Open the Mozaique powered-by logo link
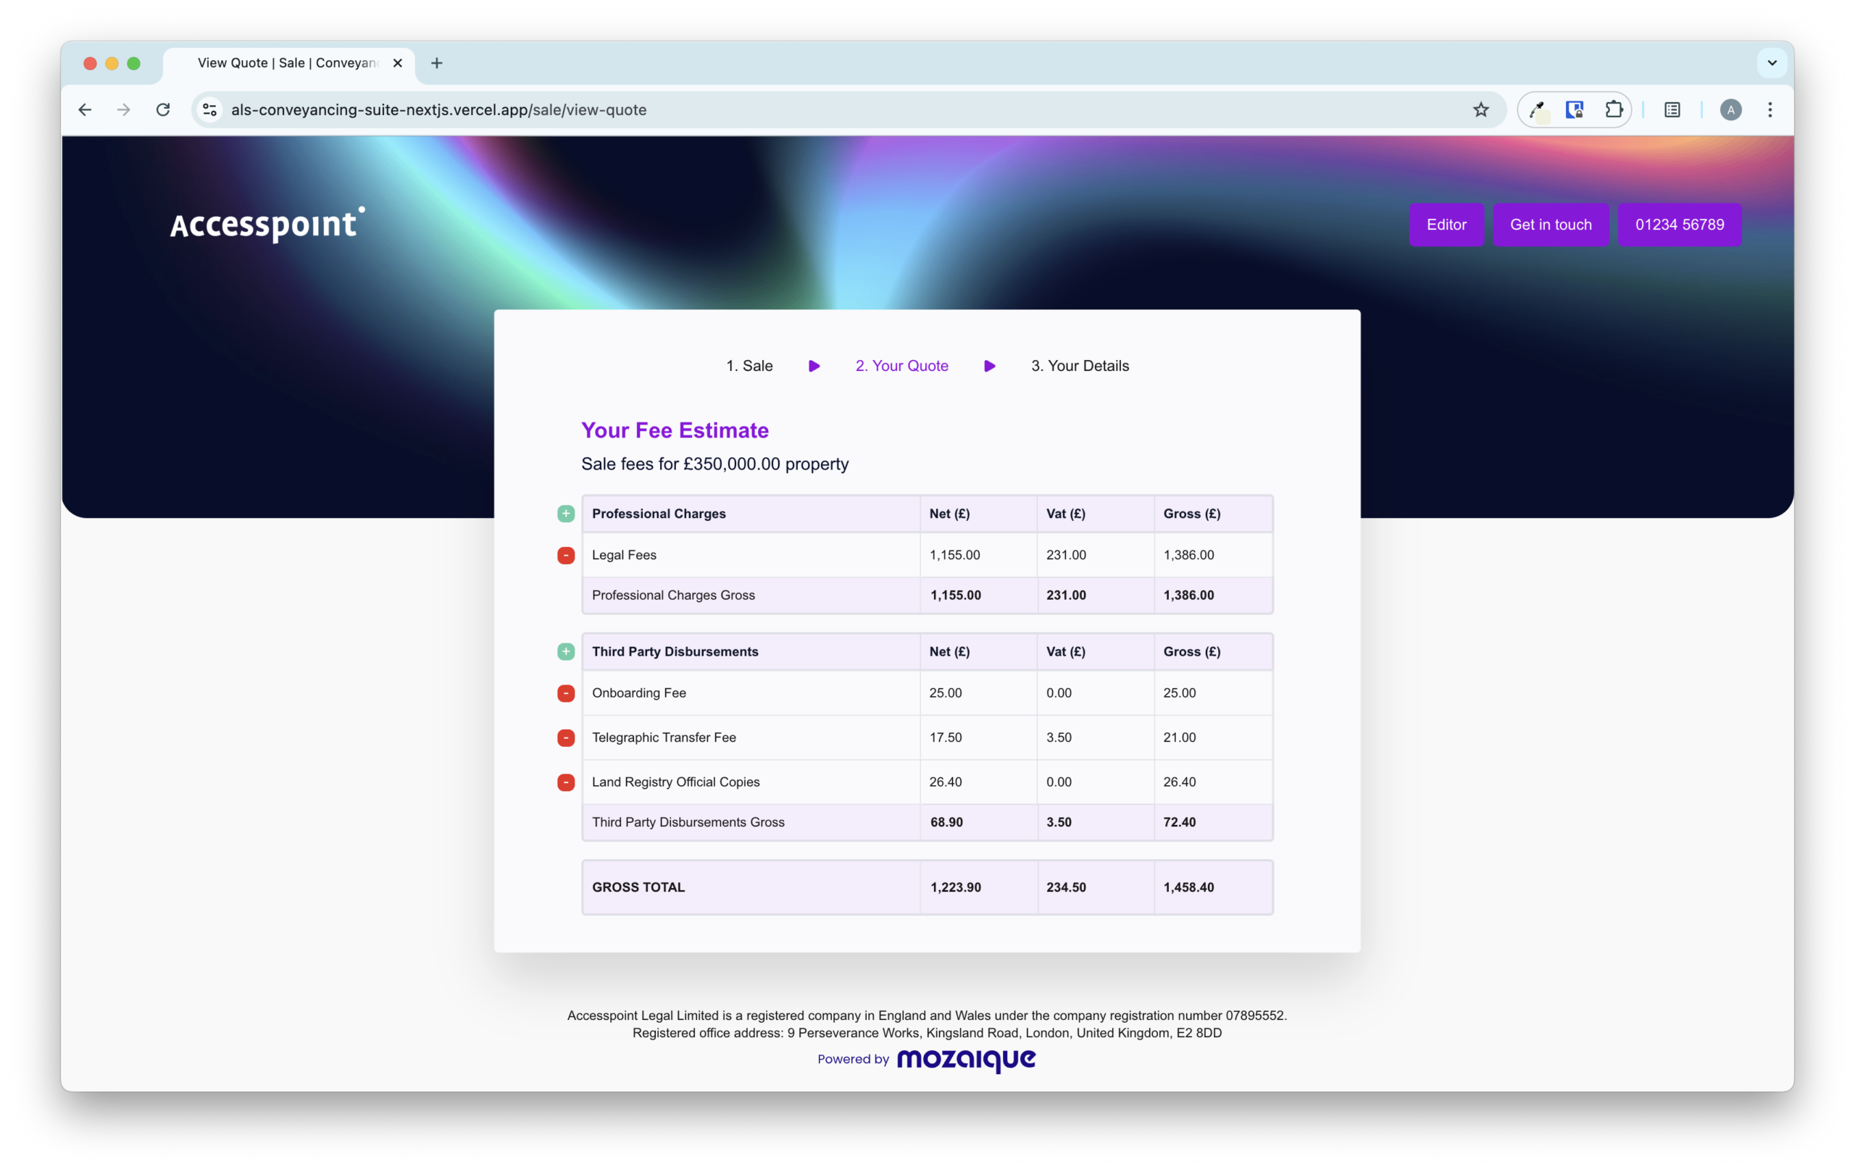Image resolution: width=1855 pixels, height=1172 pixels. pos(965,1060)
